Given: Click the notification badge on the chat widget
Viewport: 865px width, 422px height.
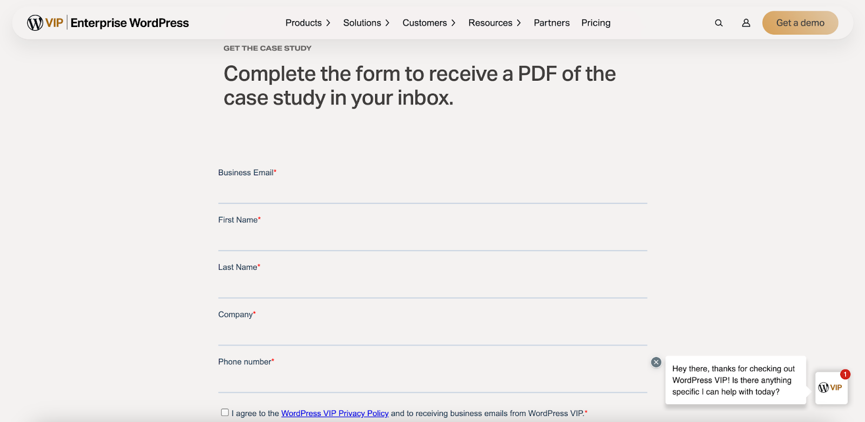Looking at the screenshot, I should [x=844, y=374].
